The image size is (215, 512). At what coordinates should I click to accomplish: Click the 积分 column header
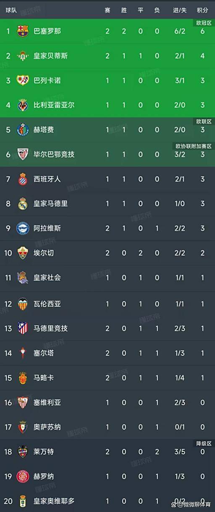pyautogui.click(x=202, y=10)
